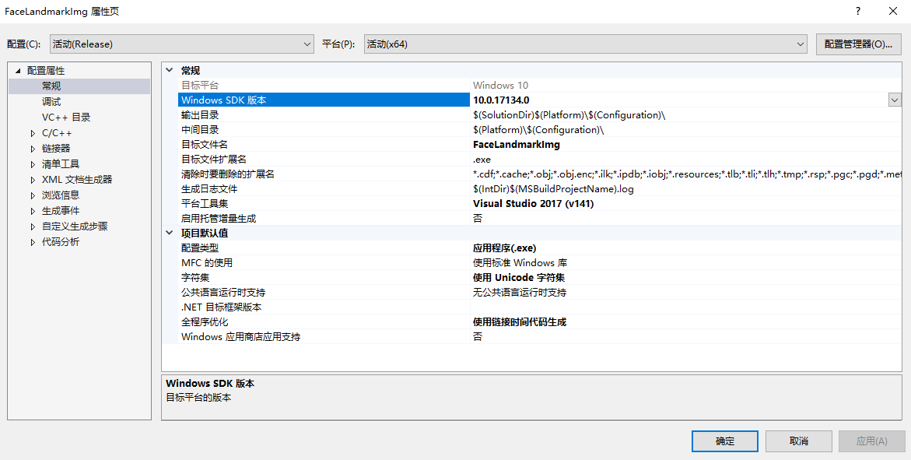911x460 pixels.
Task: Select VC++ 目录 in the tree
Action: coord(66,118)
